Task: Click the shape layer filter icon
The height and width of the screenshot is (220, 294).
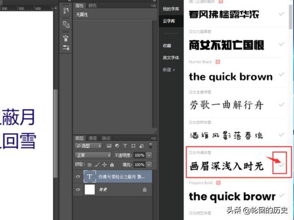Action: (x=133, y=146)
